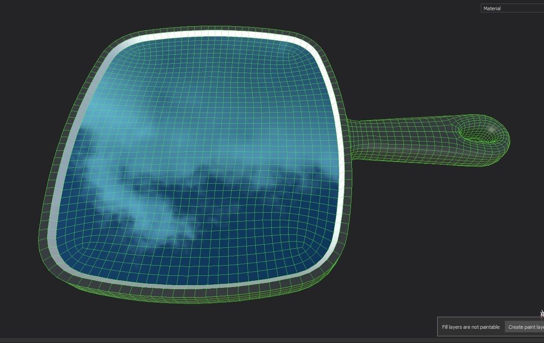Click the 'Fill layers are not paintable' message
This screenshot has width=544, height=343.
coord(471,327)
